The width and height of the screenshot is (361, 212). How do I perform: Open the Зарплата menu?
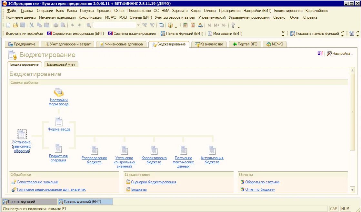point(180,11)
